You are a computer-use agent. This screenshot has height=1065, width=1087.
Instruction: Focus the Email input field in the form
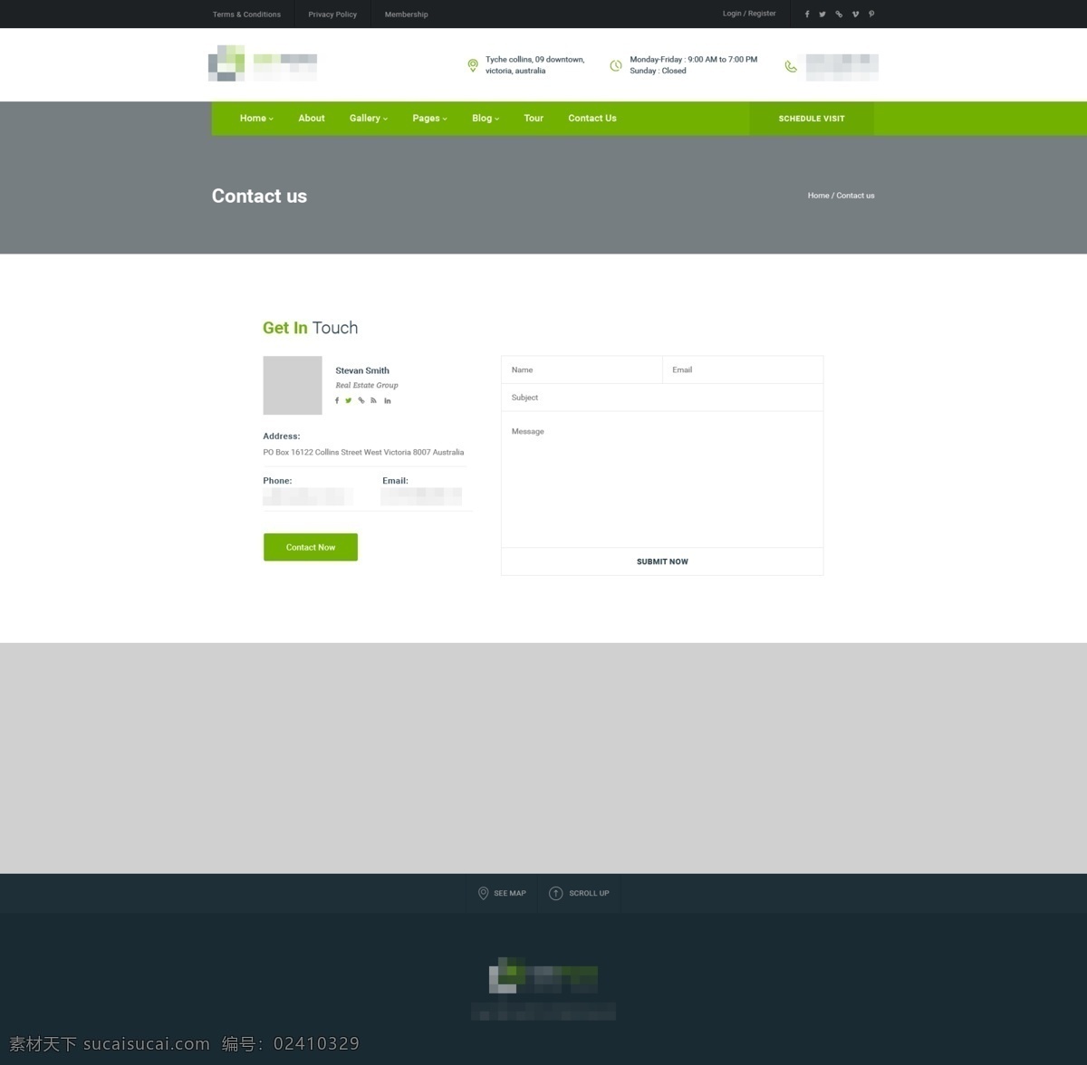click(x=743, y=369)
